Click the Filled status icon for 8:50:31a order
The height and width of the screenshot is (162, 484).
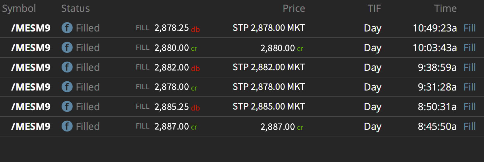pos(67,107)
